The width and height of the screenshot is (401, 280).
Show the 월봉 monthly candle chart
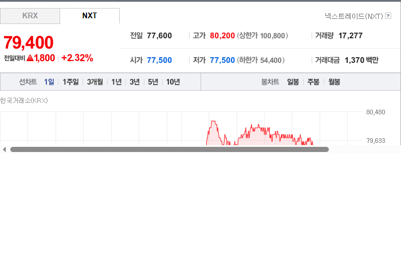tap(334, 82)
